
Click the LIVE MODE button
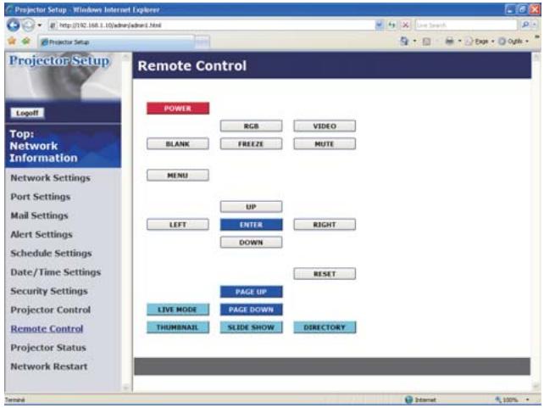[x=178, y=310]
